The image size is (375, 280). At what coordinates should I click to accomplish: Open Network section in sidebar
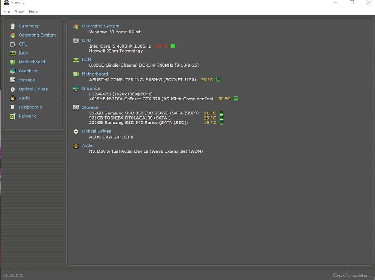coord(27,116)
